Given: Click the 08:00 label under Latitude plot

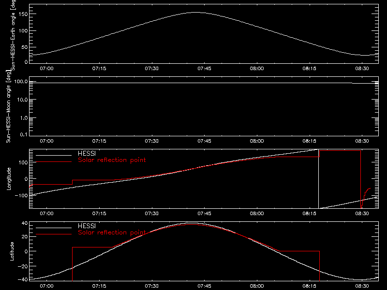Looking at the screenshot, I should (x=257, y=286).
